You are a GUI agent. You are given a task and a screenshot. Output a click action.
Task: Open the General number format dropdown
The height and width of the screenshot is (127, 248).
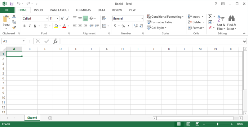pos(142,19)
